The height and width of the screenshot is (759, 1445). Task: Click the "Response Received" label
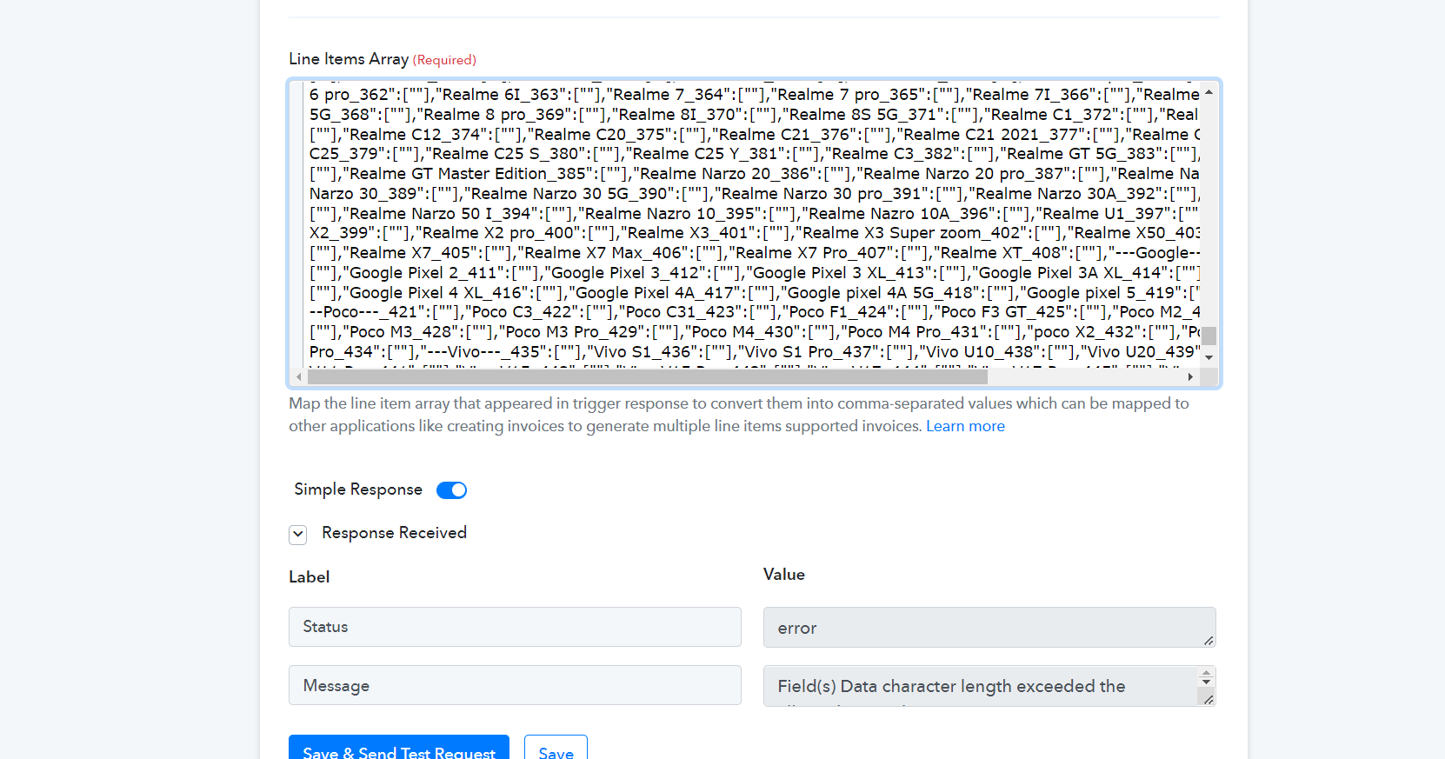tap(394, 533)
